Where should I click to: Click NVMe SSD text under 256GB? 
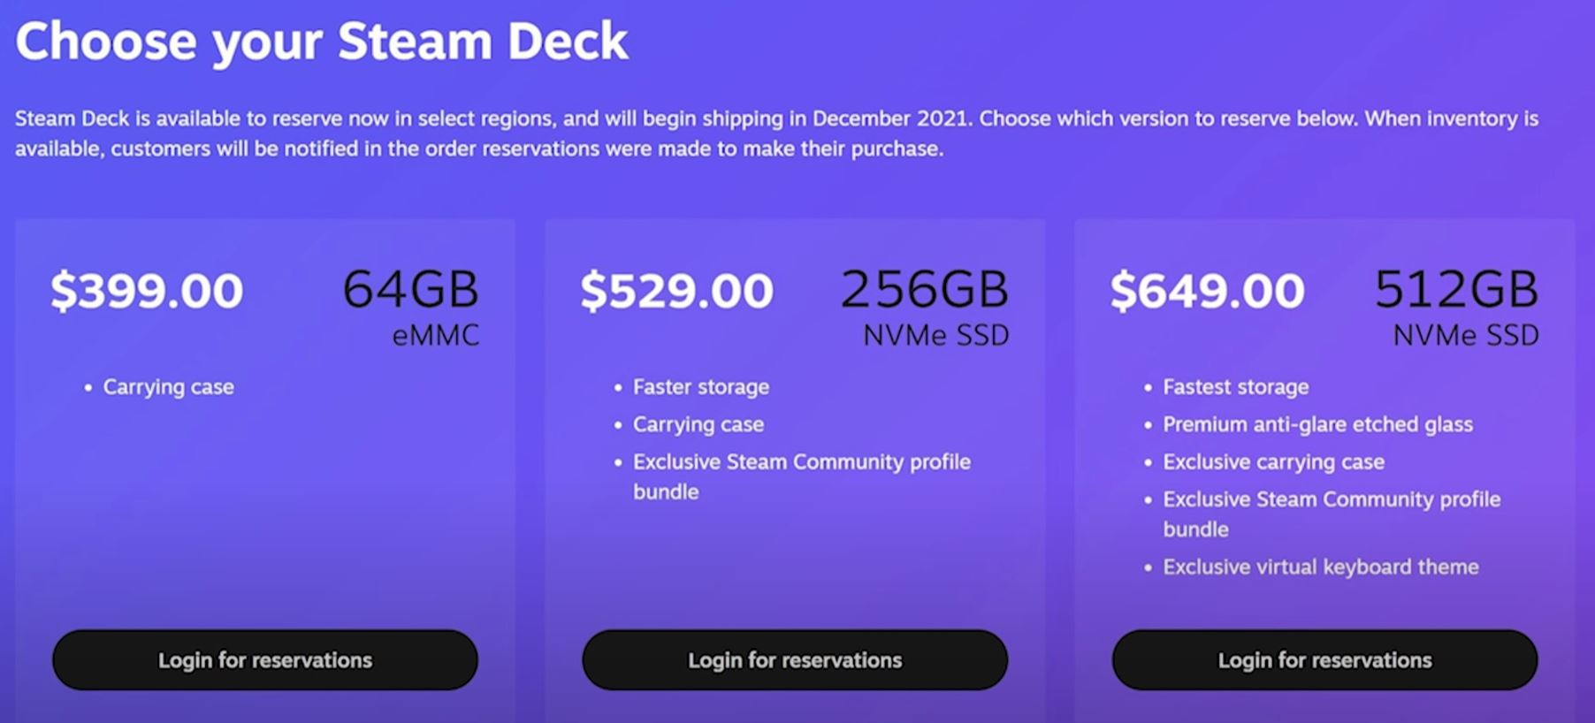(x=935, y=335)
